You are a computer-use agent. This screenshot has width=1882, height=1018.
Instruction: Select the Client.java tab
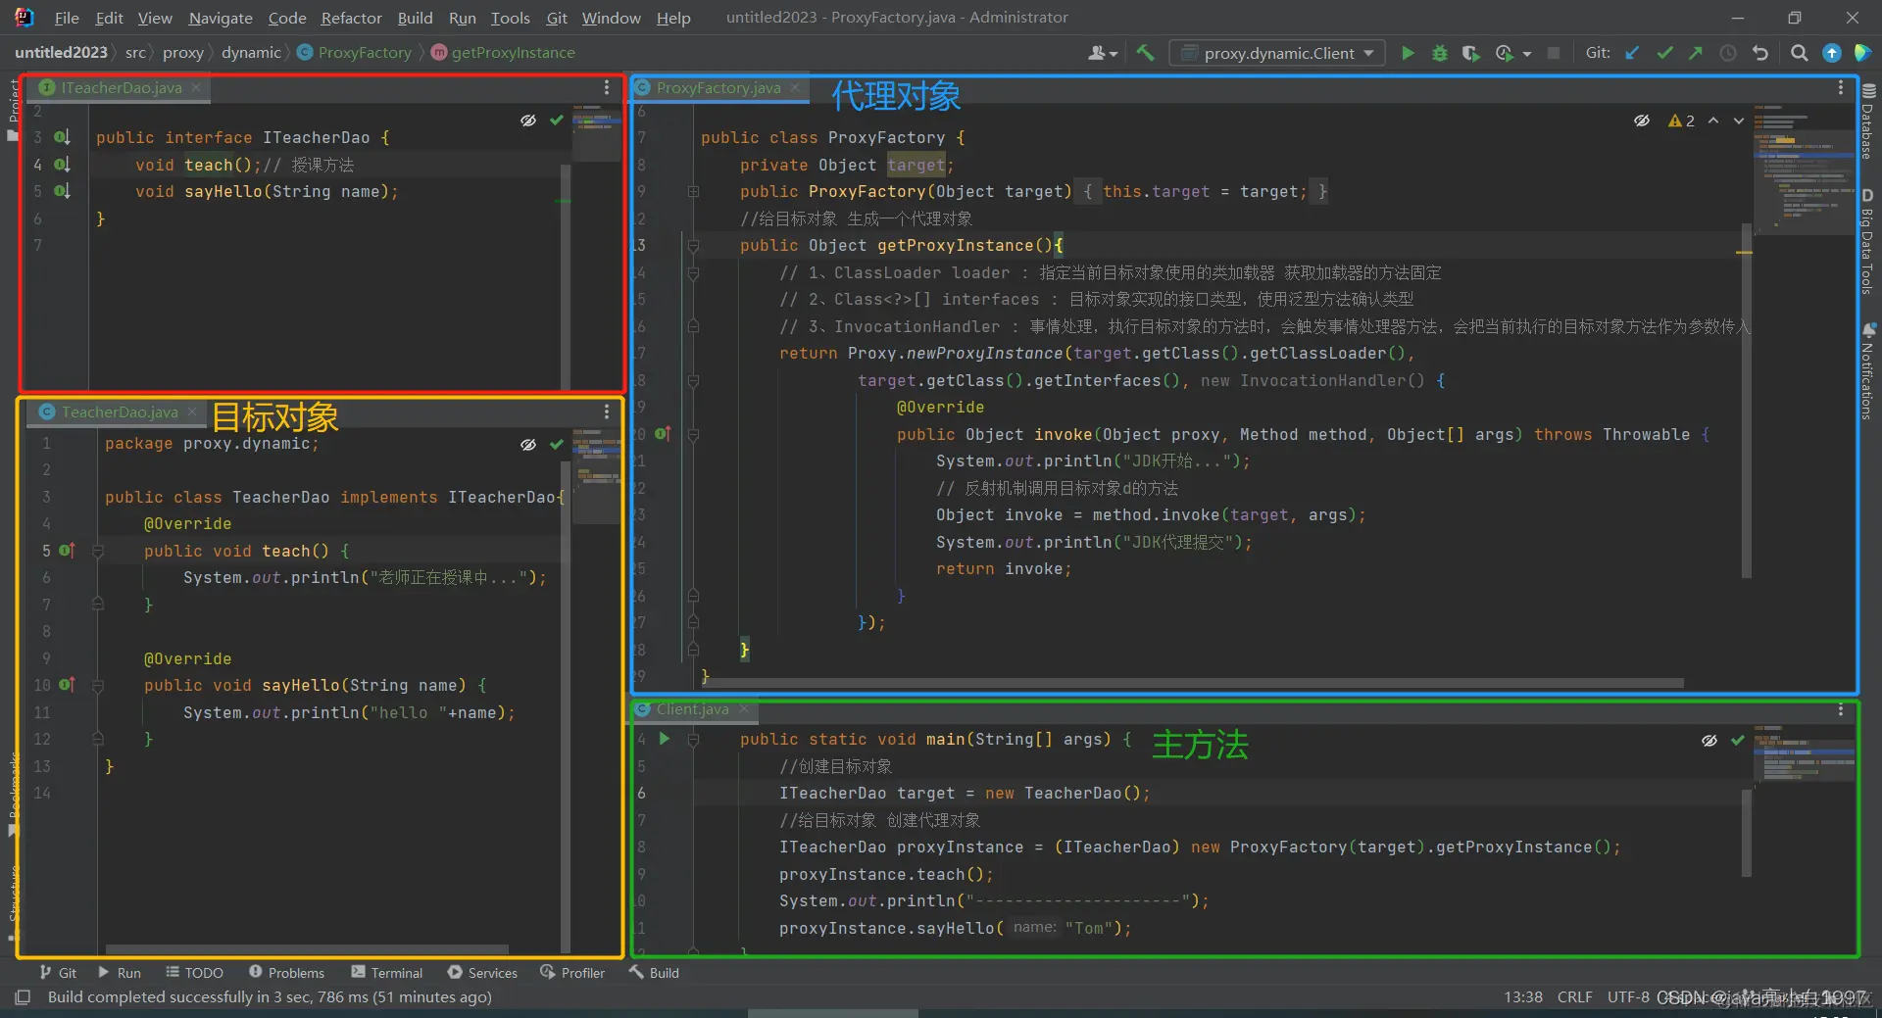[692, 709]
